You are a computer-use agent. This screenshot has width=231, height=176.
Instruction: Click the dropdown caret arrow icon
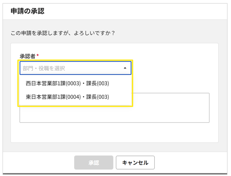[x=125, y=68]
